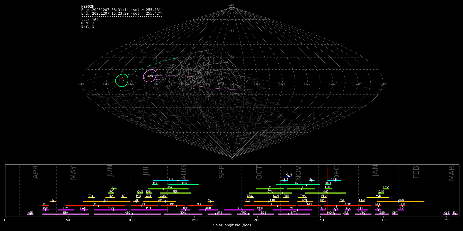Select the ORI shower bar in timeline
The image size is (463, 231).
pyautogui.click(x=272, y=201)
